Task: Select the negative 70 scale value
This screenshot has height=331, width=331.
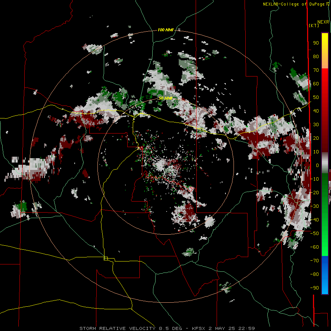Action: coord(314,260)
